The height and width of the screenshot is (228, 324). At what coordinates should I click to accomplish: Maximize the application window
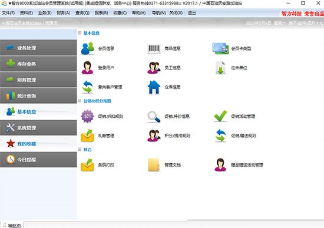point(303,3)
